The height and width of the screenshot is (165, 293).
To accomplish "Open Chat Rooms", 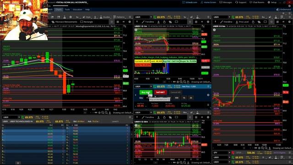I will coord(257,2).
